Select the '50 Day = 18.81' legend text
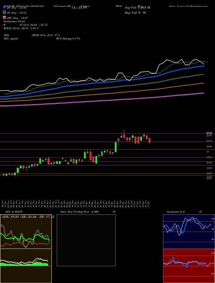Screen dimensions: 215x283 point(17,13)
